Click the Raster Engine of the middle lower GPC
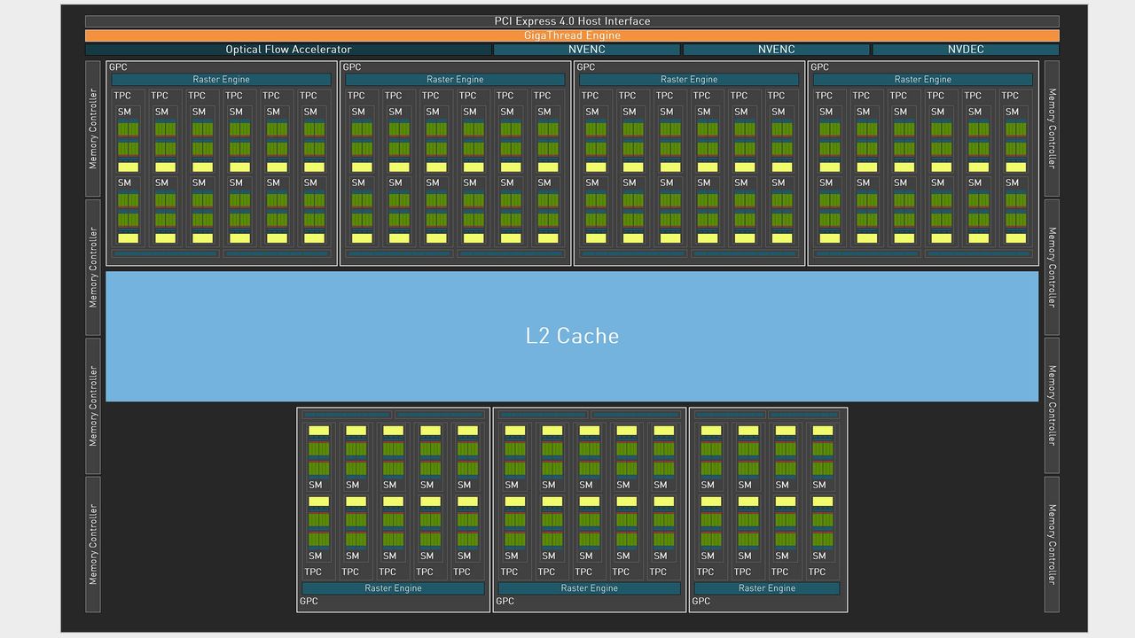 click(x=590, y=588)
